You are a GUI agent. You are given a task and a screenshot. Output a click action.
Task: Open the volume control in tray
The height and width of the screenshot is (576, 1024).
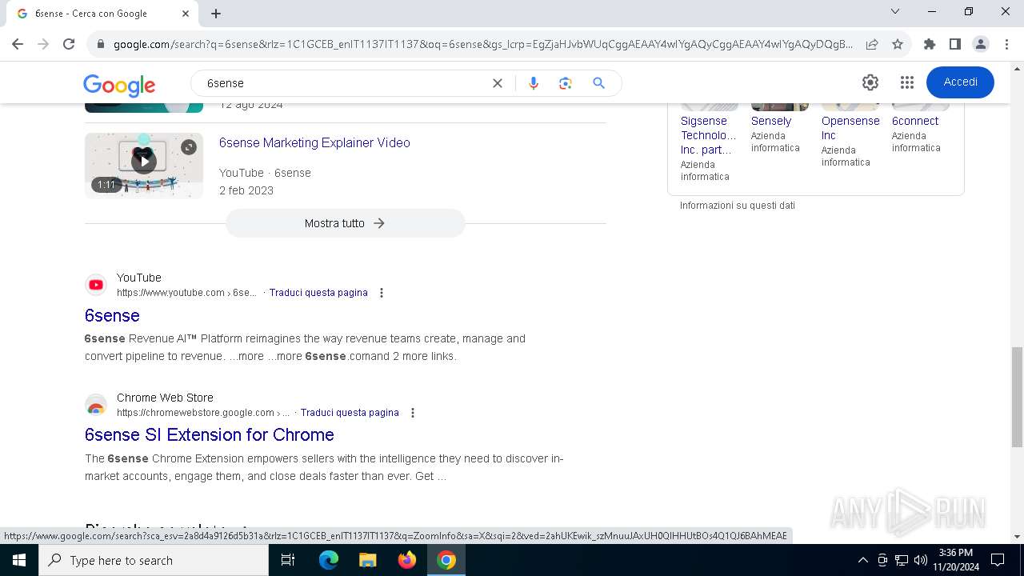point(921,560)
